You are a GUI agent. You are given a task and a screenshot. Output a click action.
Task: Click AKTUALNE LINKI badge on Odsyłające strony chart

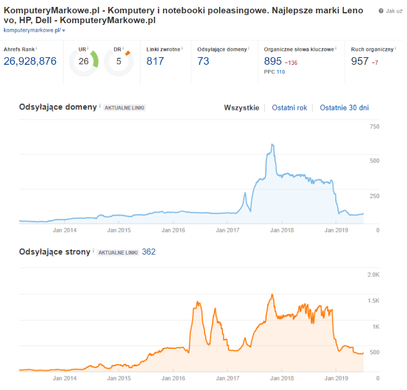(118, 252)
